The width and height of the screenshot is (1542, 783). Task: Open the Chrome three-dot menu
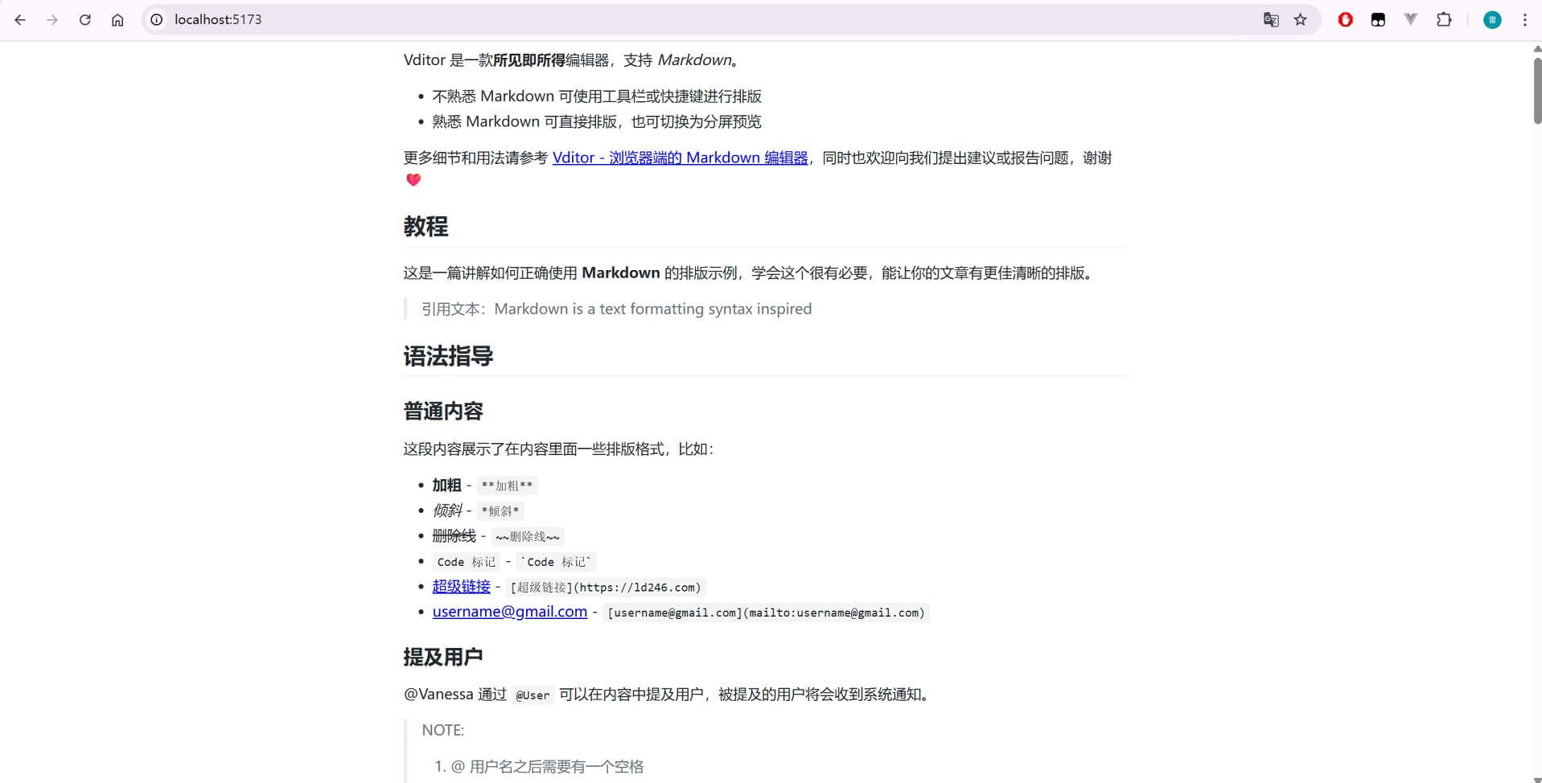(x=1525, y=19)
